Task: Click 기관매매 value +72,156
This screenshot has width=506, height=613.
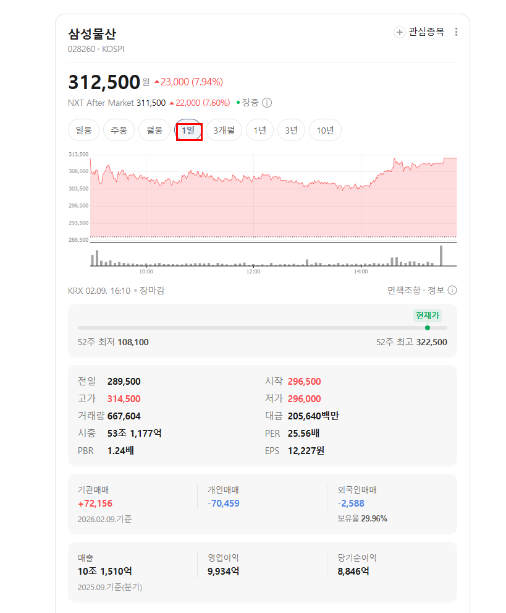Action: pyautogui.click(x=95, y=504)
